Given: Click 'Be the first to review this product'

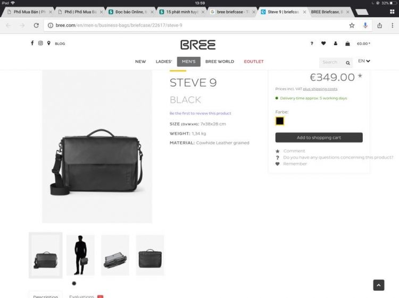Looking at the screenshot, I should [x=200, y=113].
